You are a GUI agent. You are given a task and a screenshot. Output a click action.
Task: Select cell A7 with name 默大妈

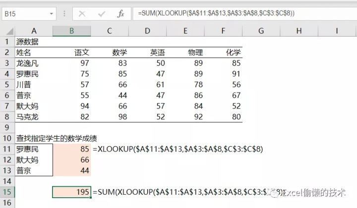(x=34, y=106)
